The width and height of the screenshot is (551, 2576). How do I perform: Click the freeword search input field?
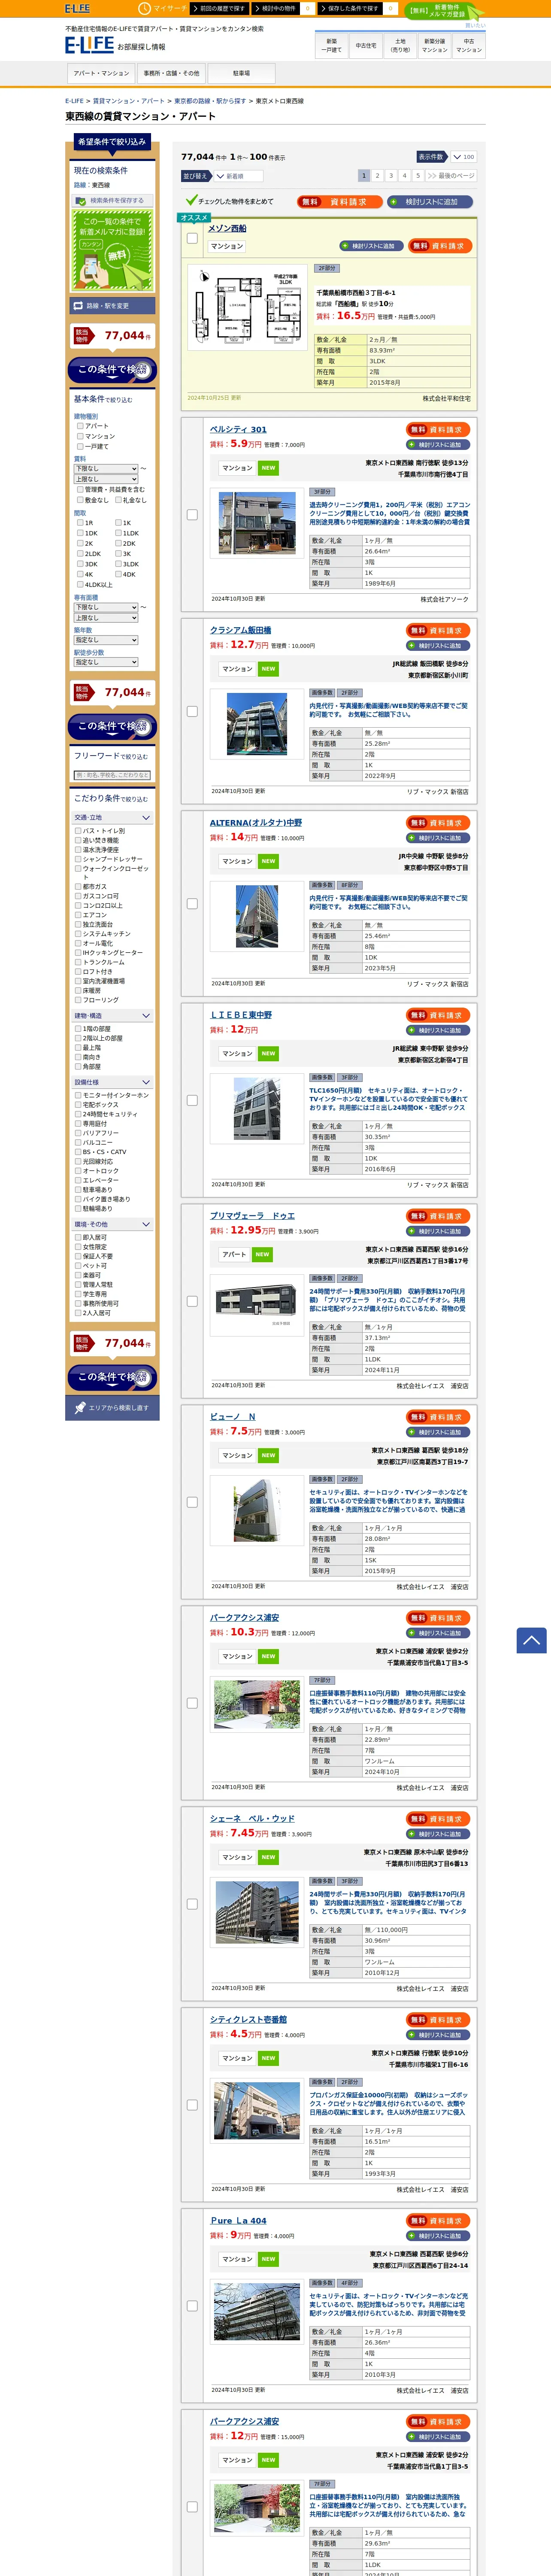(112, 775)
